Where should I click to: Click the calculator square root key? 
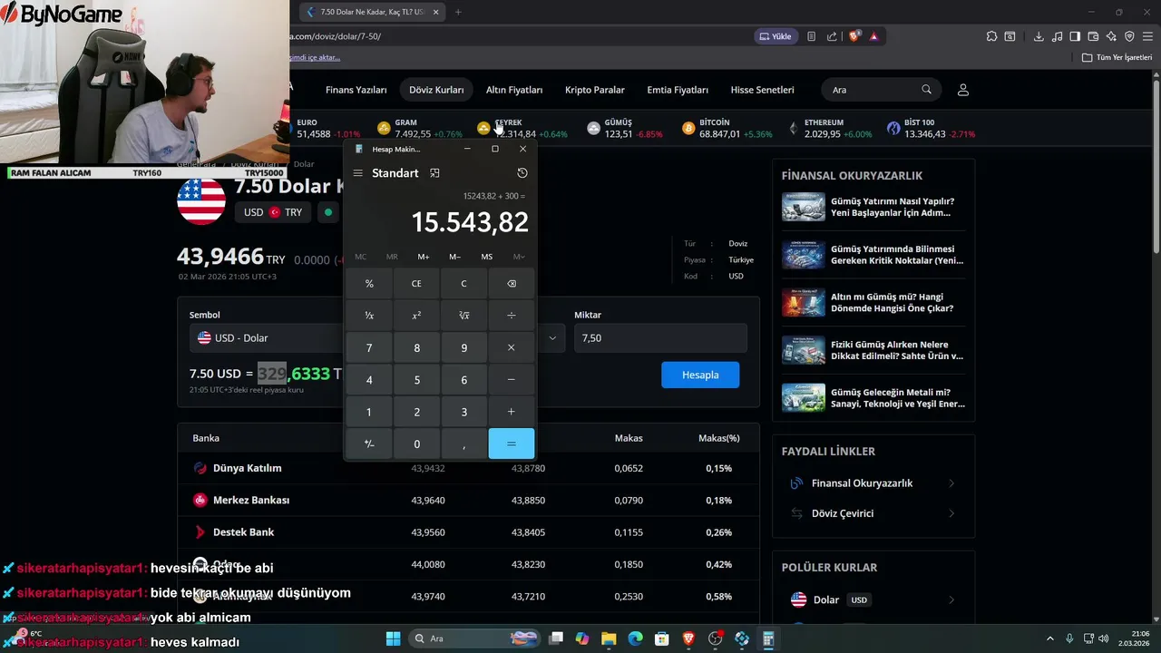coord(463,316)
